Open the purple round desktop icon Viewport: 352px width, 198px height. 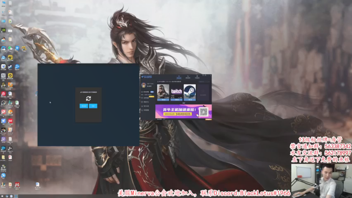click(4, 139)
